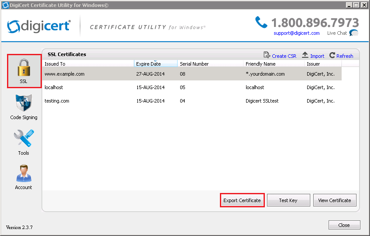Click serial number 05 cell
This screenshot has width=370, height=236.
pos(182,87)
